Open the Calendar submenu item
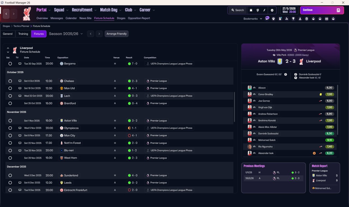Image resolution: width=349 pixels, height=207 pixels. click(x=71, y=18)
